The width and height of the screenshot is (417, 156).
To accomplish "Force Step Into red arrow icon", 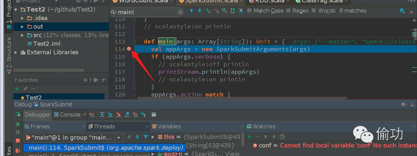I will point(119,115).
